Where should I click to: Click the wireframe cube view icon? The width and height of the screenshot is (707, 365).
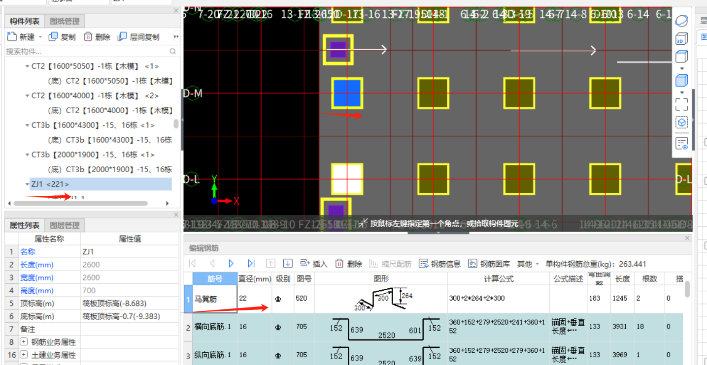click(x=681, y=57)
